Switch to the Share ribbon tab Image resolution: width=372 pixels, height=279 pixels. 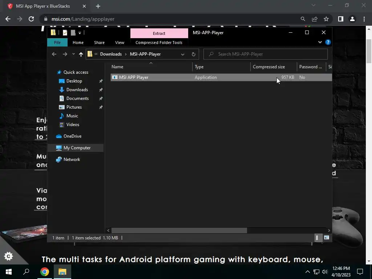pyautogui.click(x=99, y=43)
